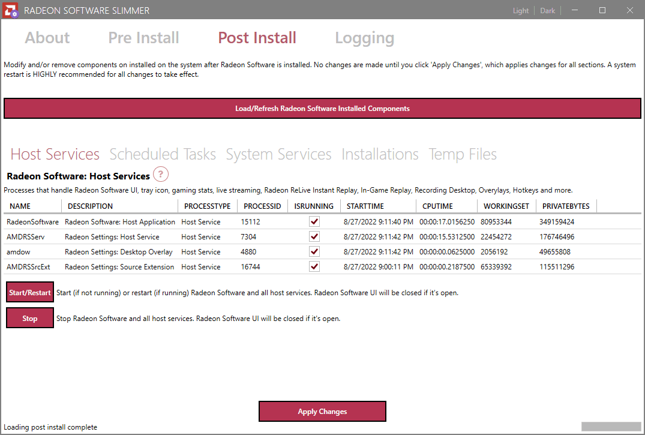Image resolution: width=645 pixels, height=435 pixels.
Task: Select the AMDRSSrcExt name cell
Action: click(28, 267)
